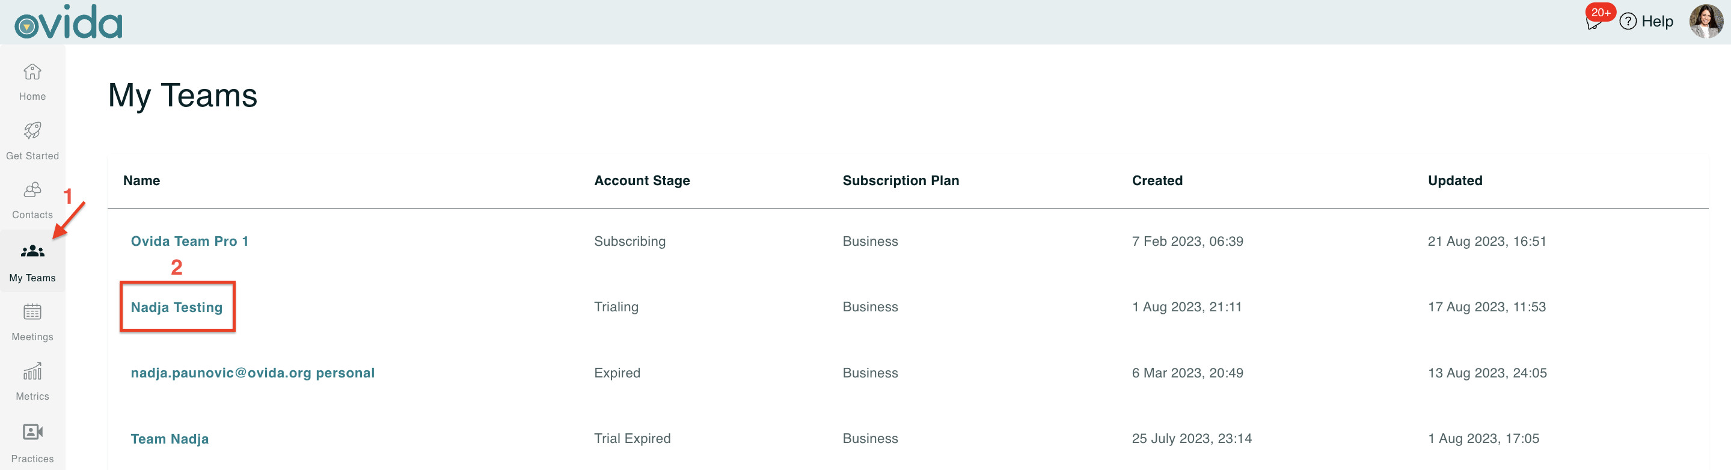Sort by the Name column header
This screenshot has height=470, width=1731.
tap(142, 181)
